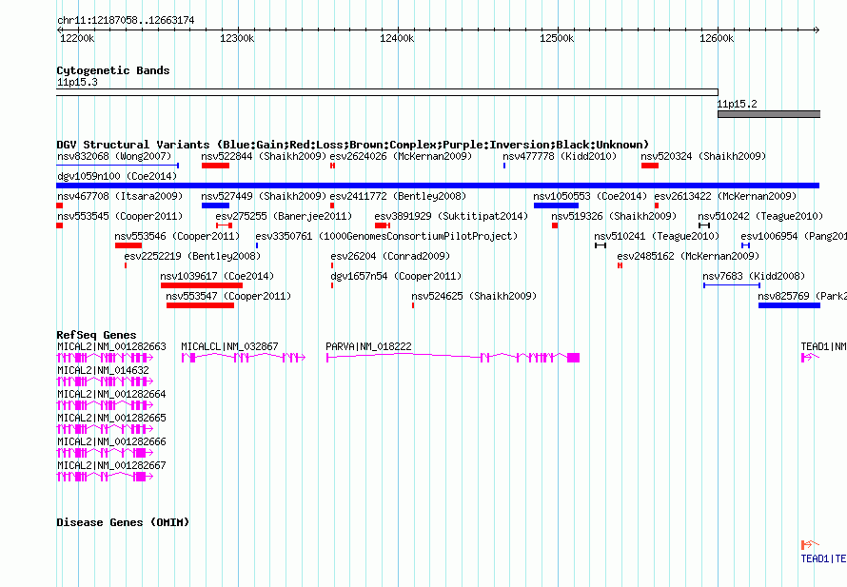Click the MICALCL NM_032867 gene model

[243, 358]
